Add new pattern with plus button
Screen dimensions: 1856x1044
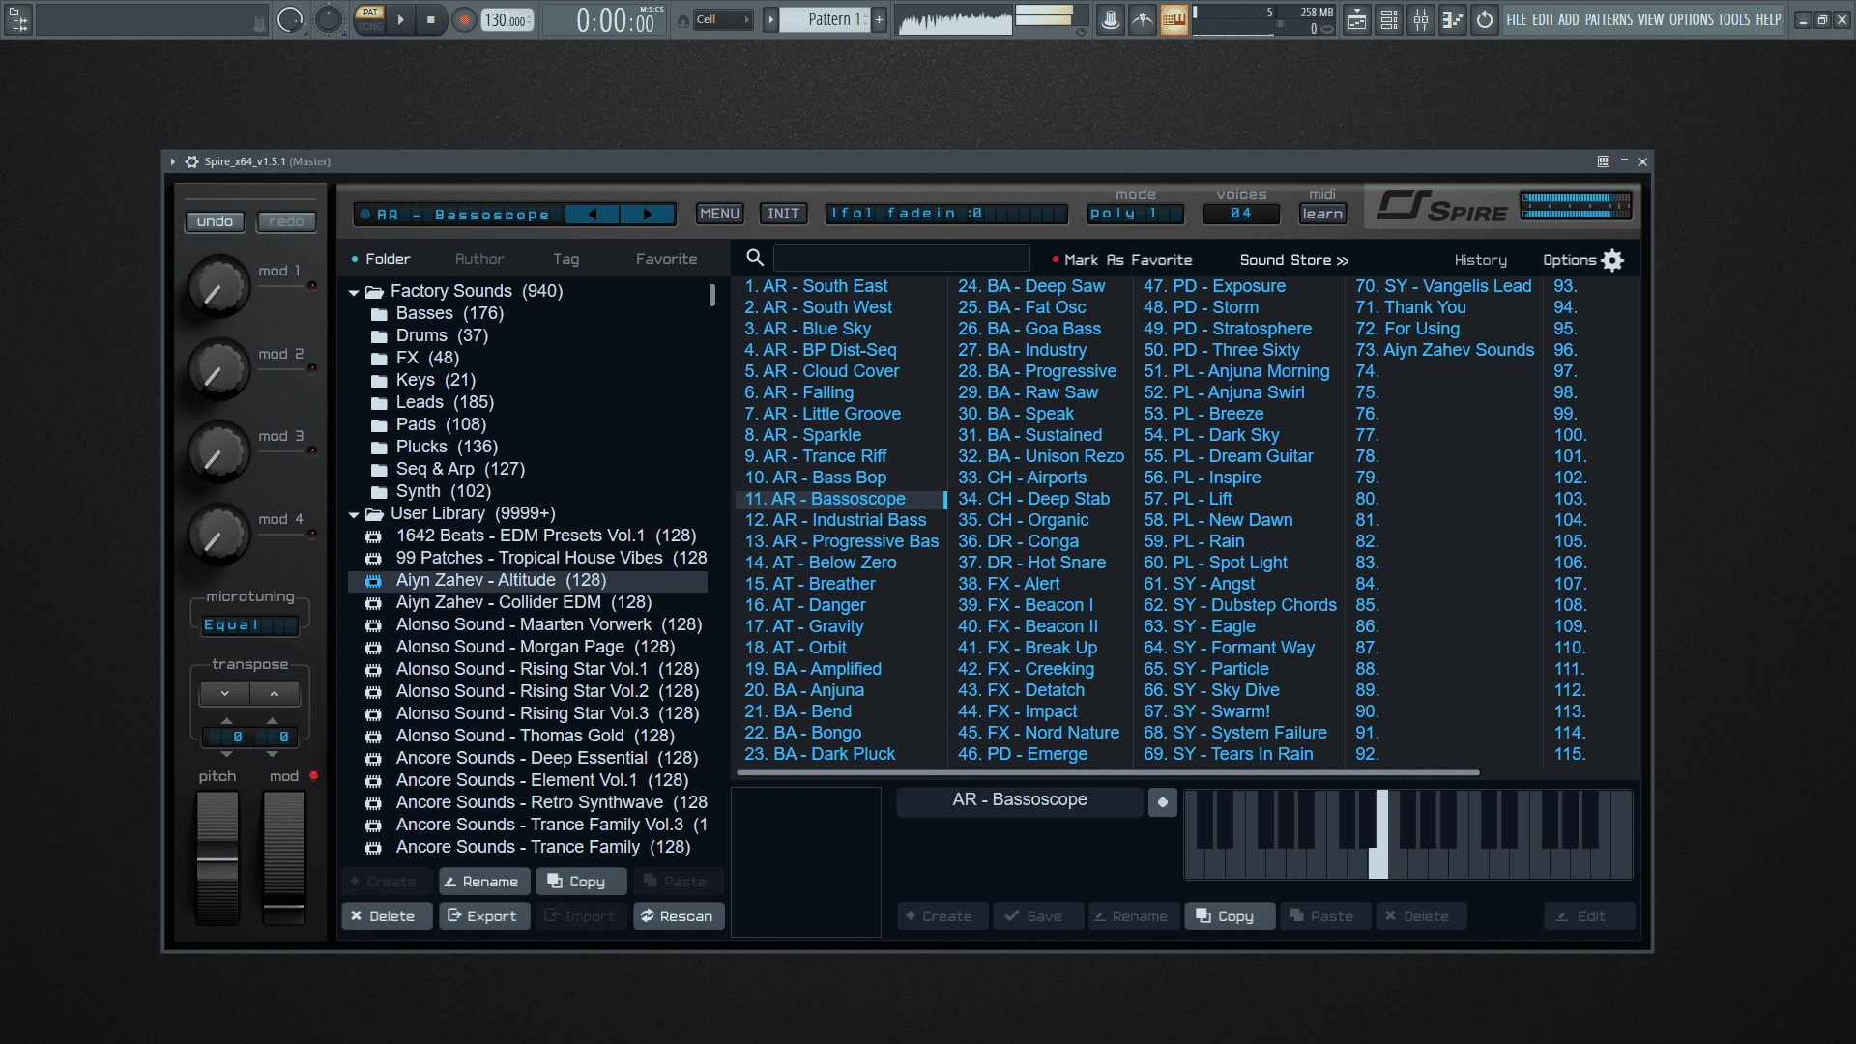(x=879, y=19)
